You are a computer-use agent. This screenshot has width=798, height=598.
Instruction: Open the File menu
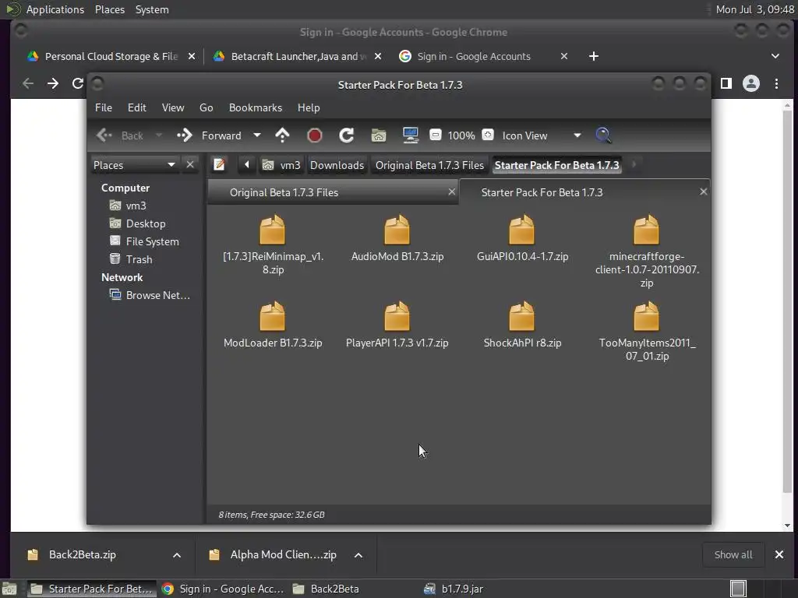tap(104, 107)
